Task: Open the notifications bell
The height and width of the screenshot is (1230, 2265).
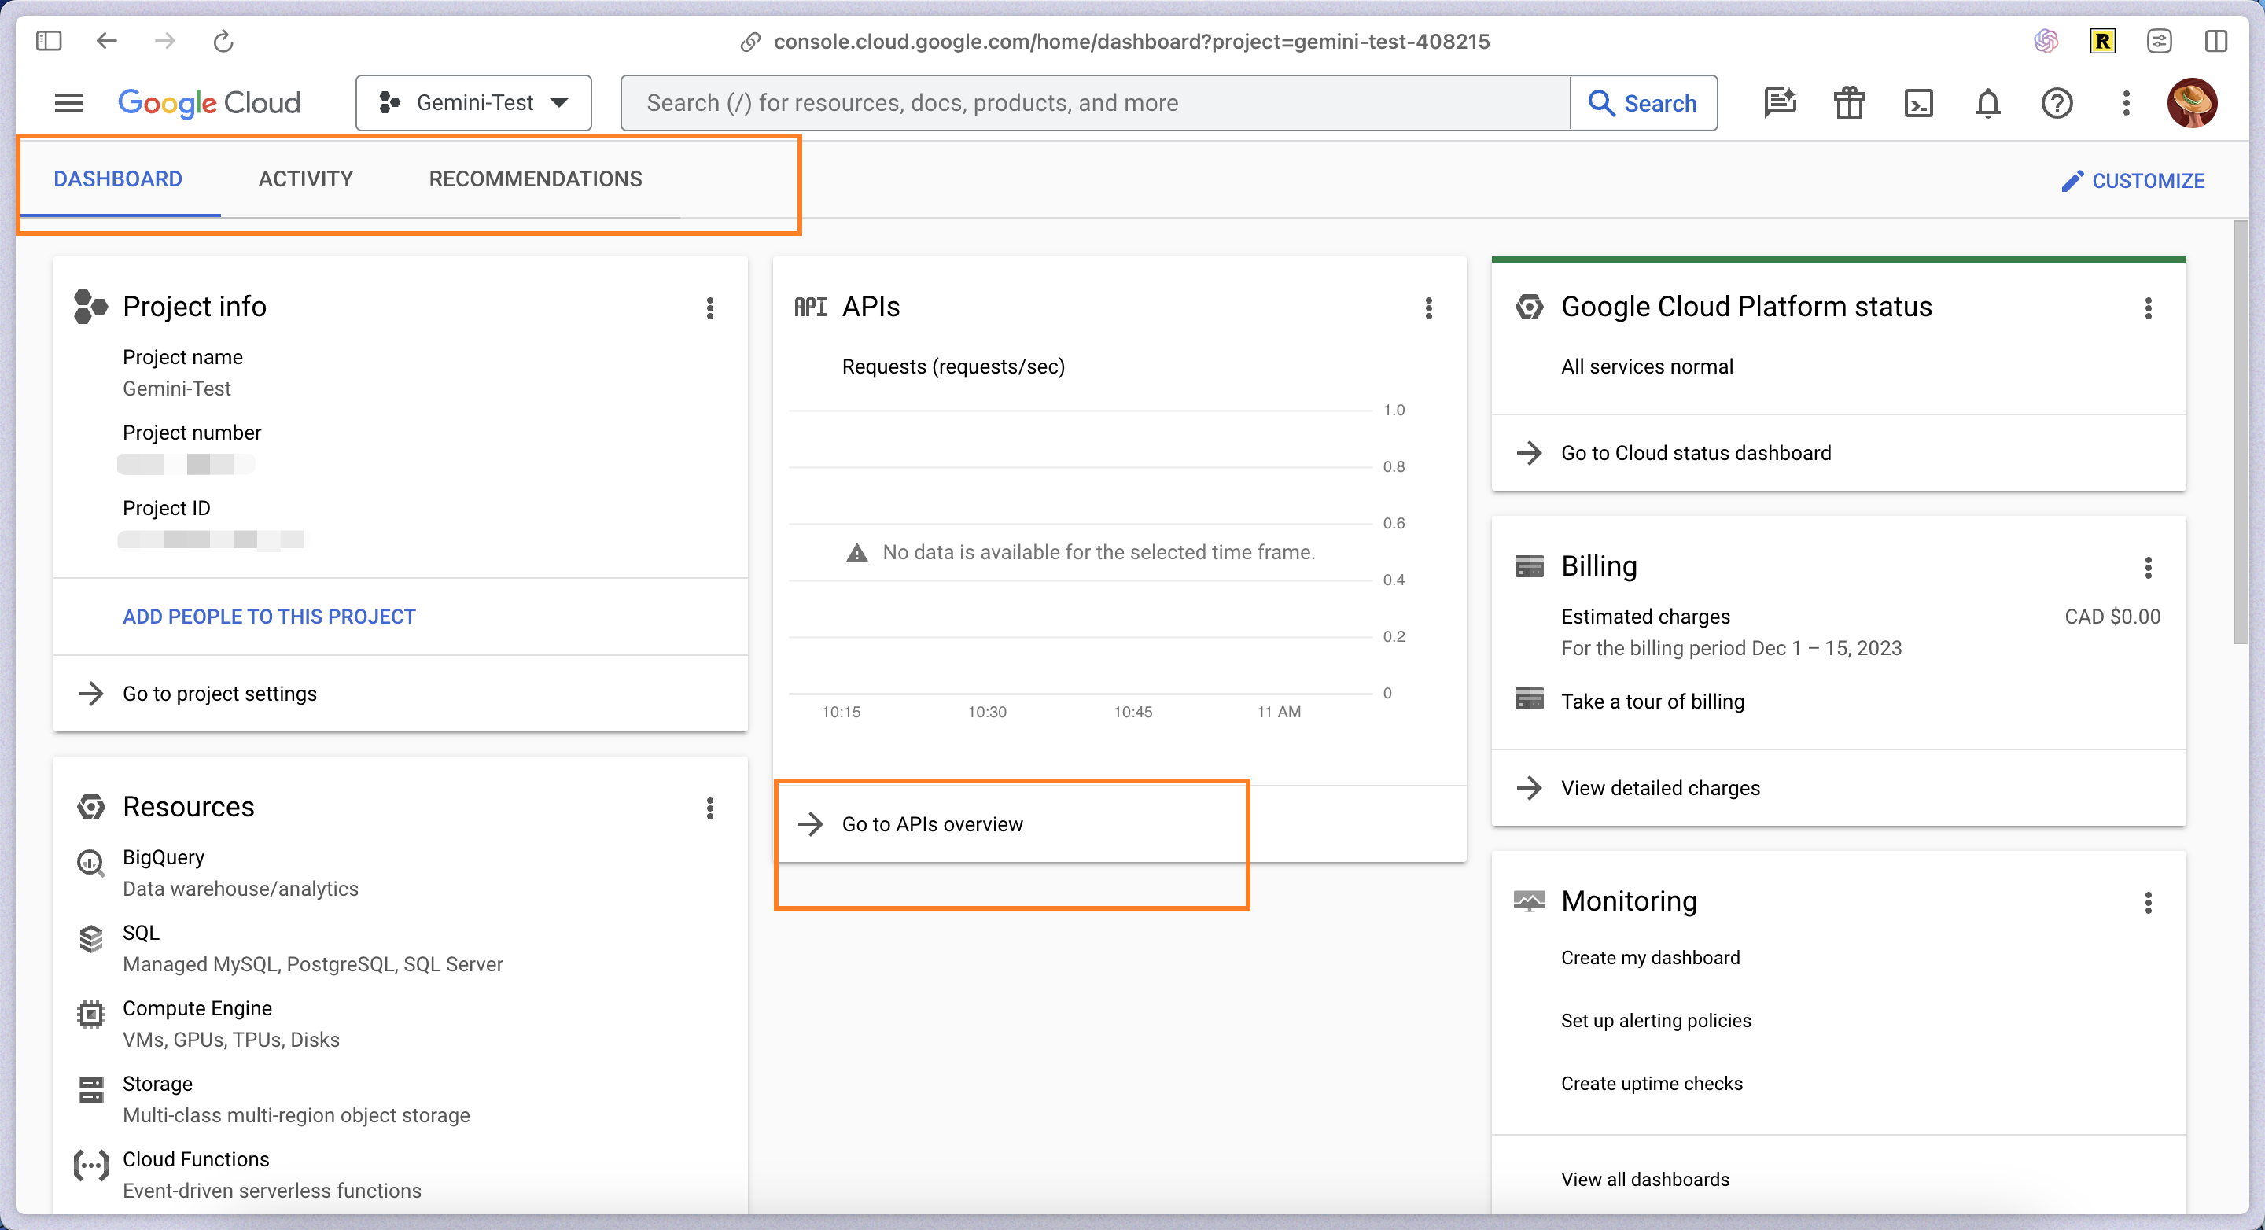Action: pos(1988,103)
